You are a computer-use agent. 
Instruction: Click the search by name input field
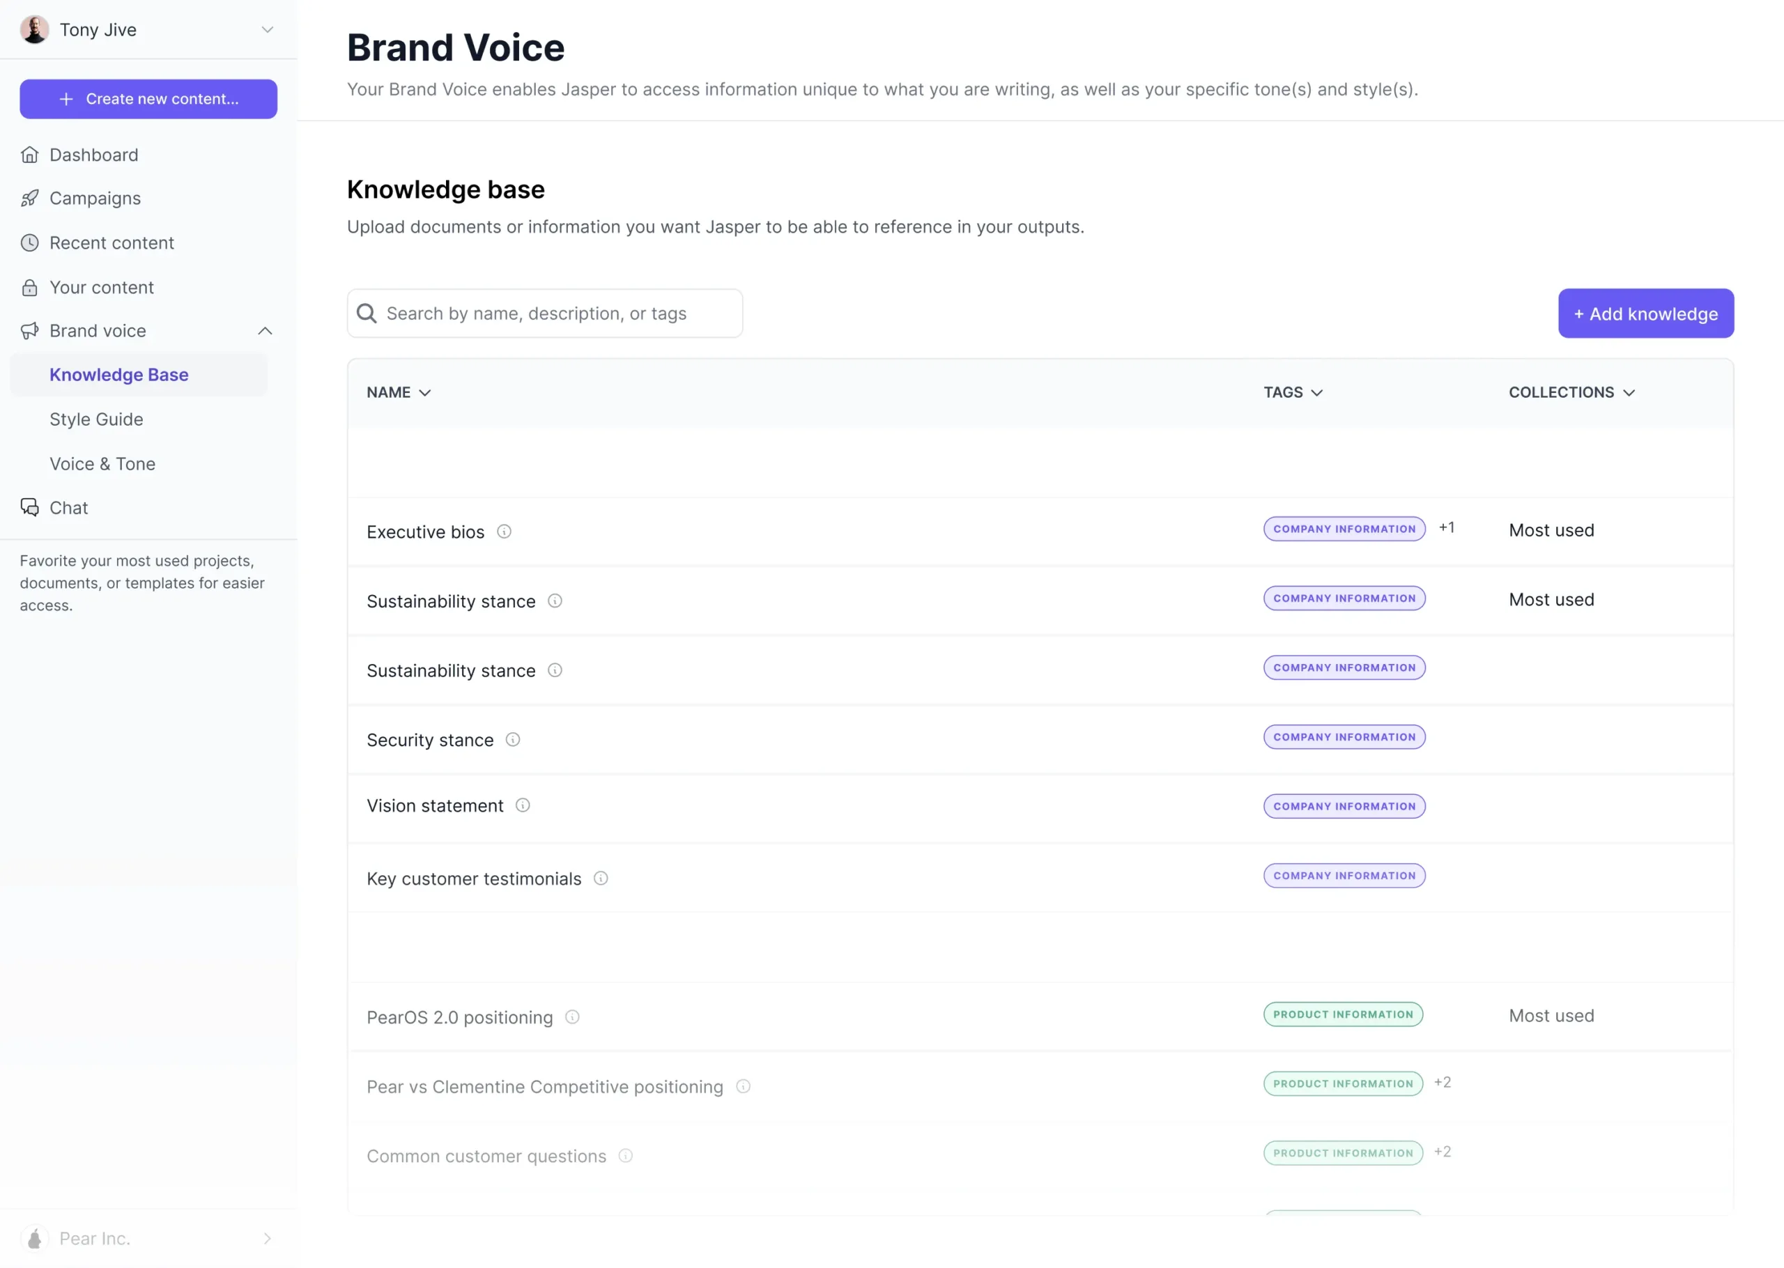click(x=545, y=313)
